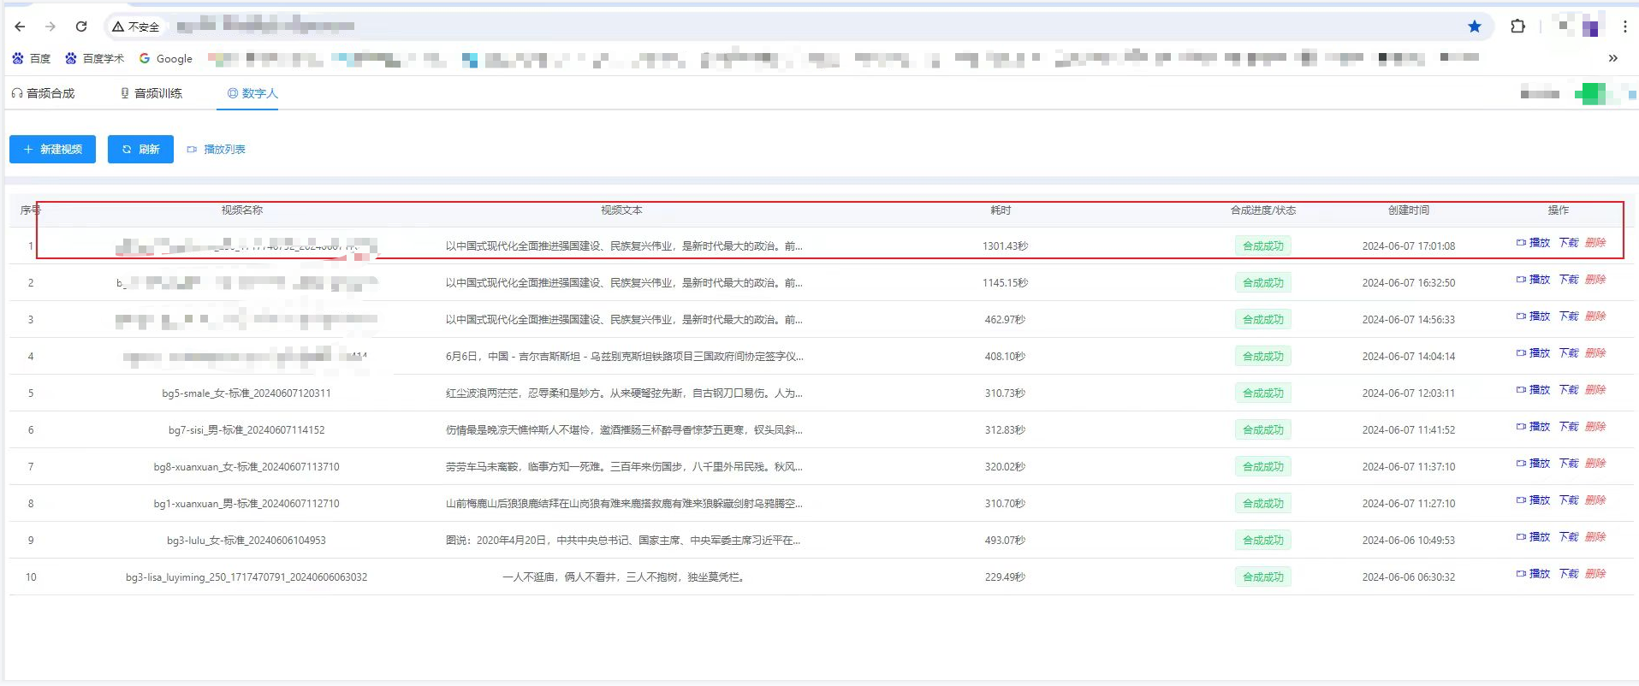1639x686 pixels.
Task: Go back with browser back arrow
Action: tap(20, 27)
